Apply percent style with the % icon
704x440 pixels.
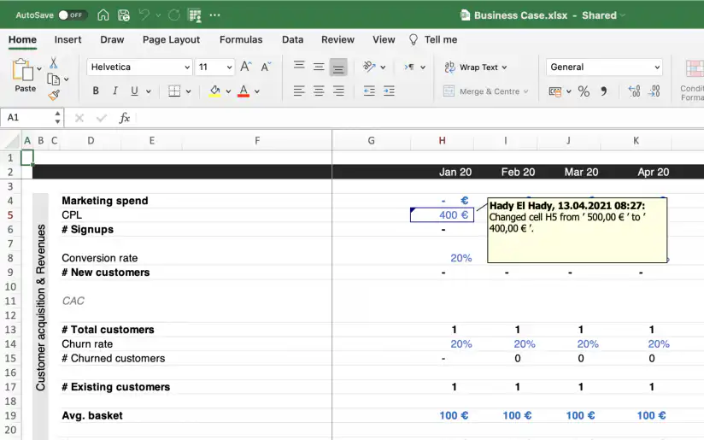(584, 91)
